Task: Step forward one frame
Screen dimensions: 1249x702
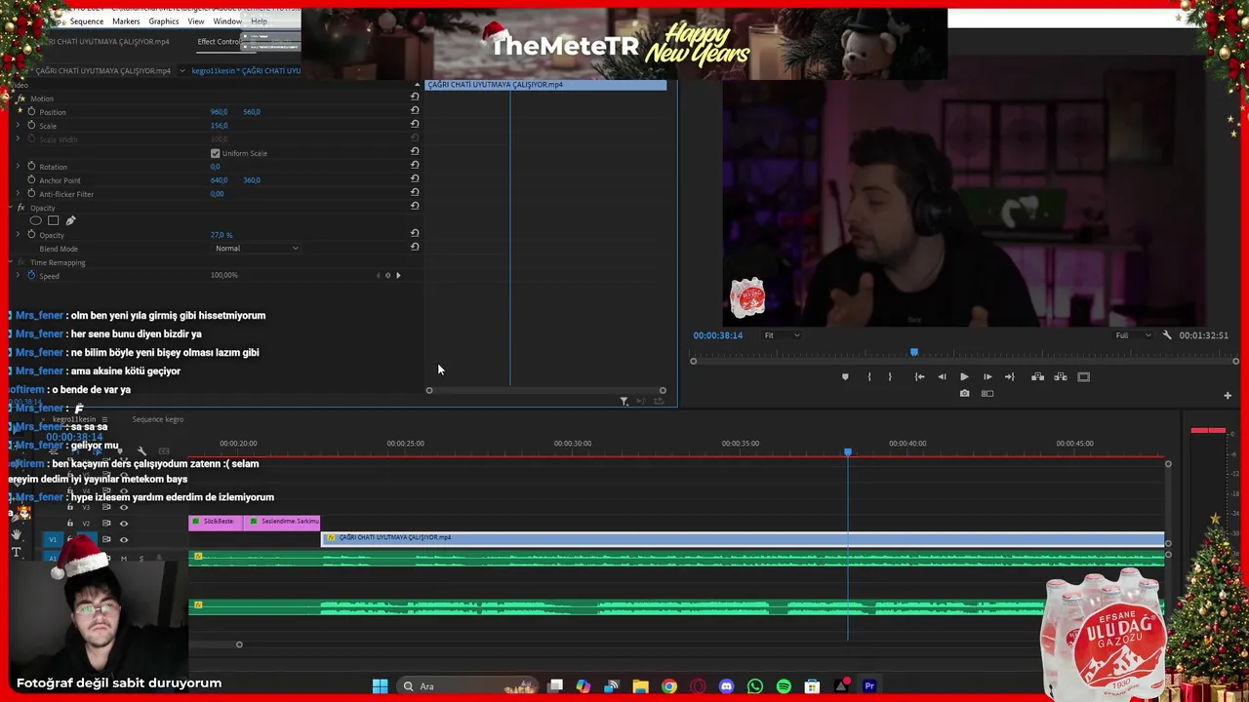Action: pyautogui.click(x=987, y=376)
